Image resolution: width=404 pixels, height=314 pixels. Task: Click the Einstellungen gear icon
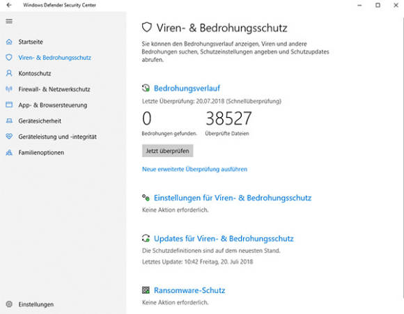pos(9,304)
